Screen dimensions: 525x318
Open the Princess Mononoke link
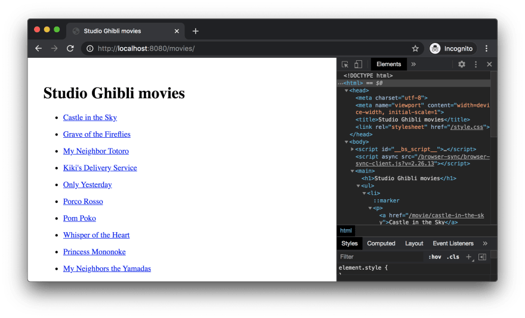(x=94, y=251)
